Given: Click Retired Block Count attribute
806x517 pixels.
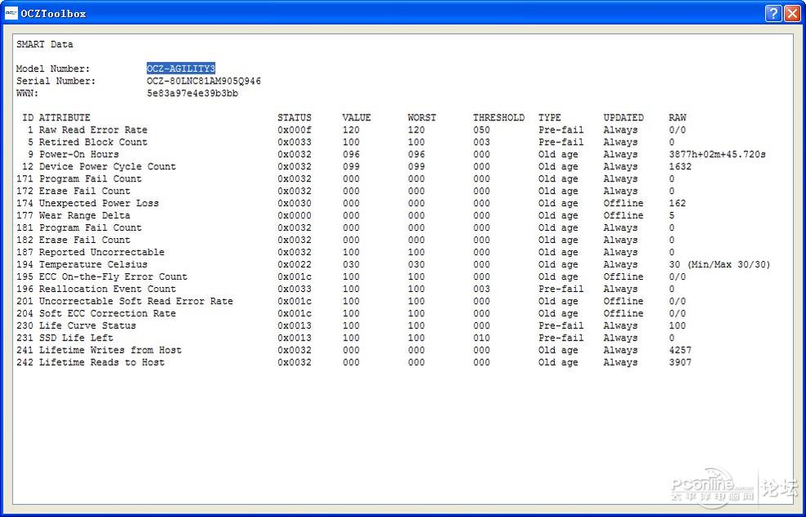Looking at the screenshot, I should (x=93, y=142).
